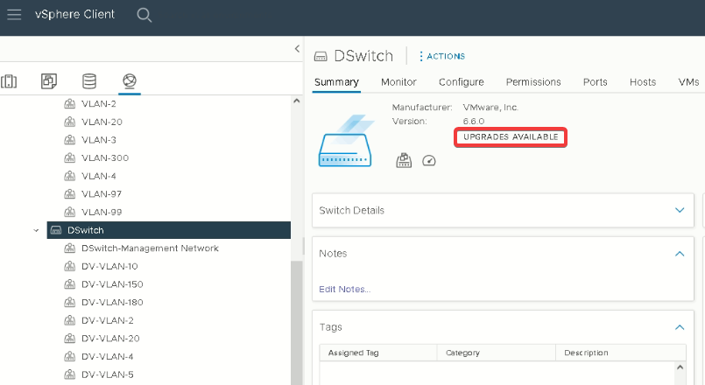Switch to Hosts and Clusters inventory icon

click(9, 81)
